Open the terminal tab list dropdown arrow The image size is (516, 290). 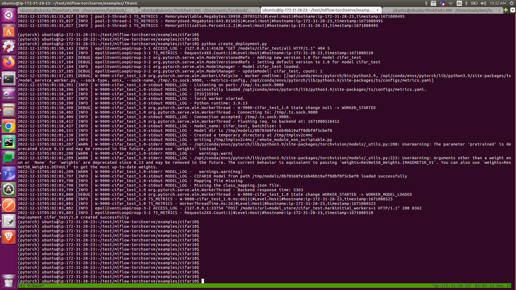[x=513, y=10]
